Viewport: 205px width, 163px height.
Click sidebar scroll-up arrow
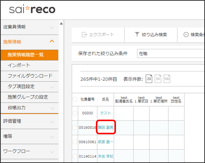coord(61,24)
